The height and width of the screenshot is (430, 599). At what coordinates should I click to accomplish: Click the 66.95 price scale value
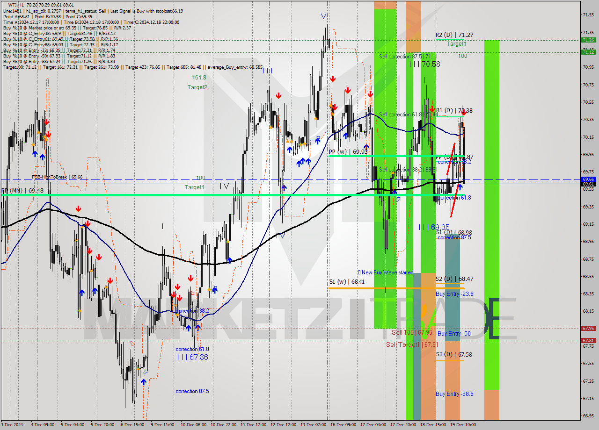point(588,416)
